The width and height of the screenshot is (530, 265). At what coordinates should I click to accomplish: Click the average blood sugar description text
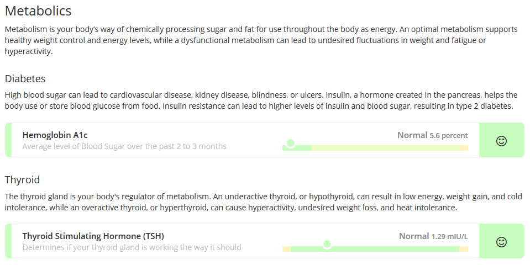pos(124,146)
